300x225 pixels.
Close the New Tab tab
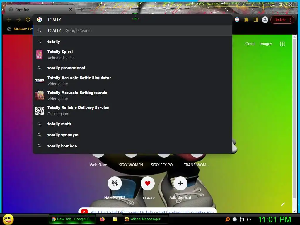[x=71, y=9]
